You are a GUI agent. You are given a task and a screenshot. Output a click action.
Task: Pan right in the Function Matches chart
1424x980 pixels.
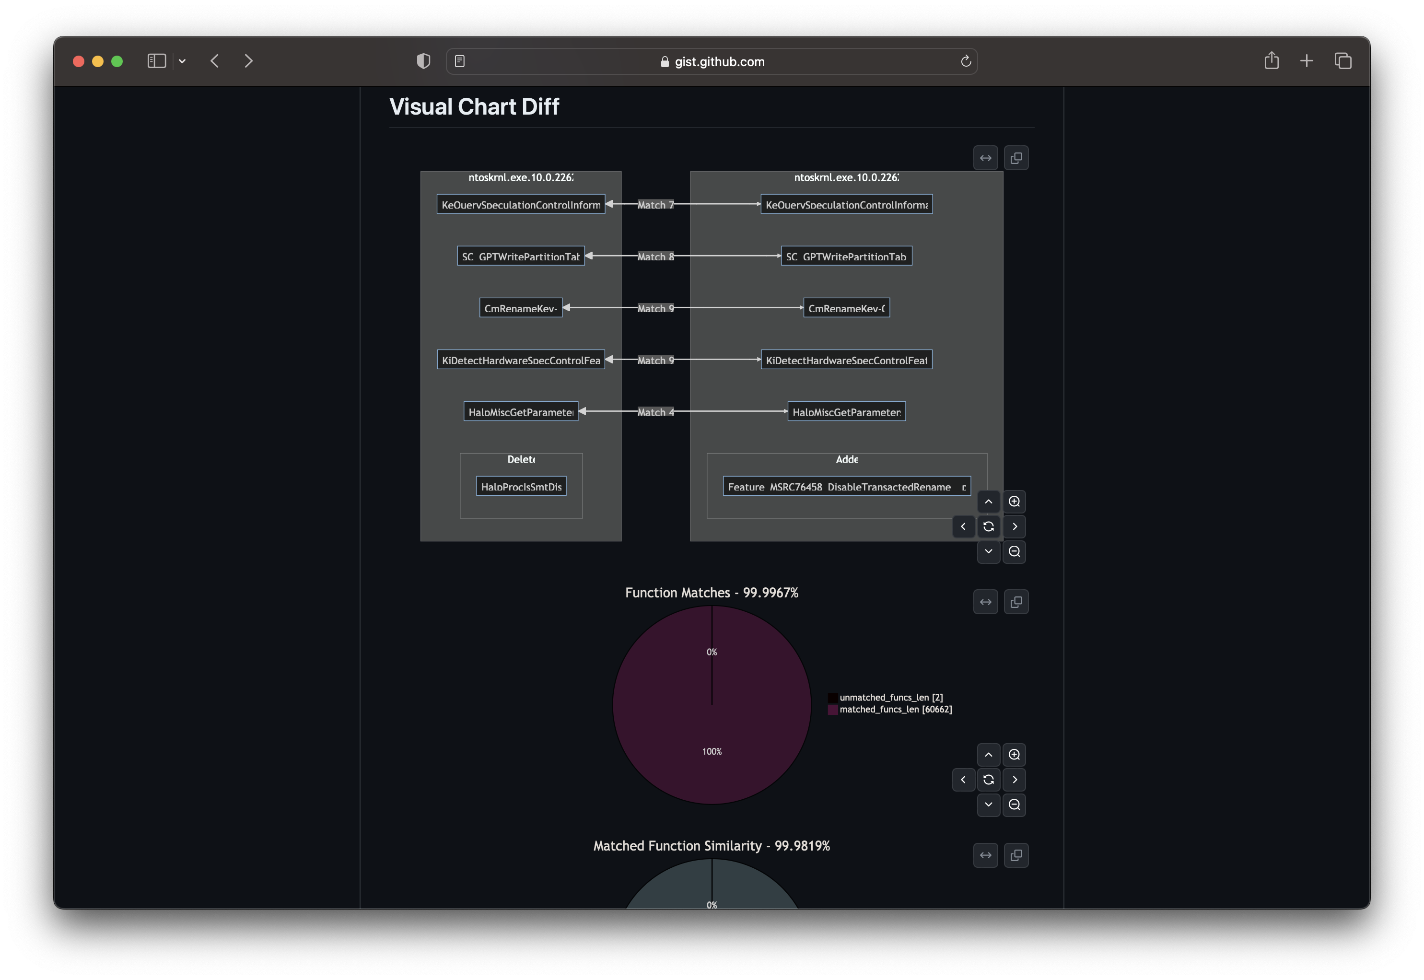(1014, 779)
